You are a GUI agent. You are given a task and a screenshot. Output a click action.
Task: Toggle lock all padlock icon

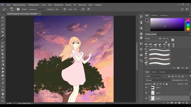pyautogui.click(x=167, y=84)
